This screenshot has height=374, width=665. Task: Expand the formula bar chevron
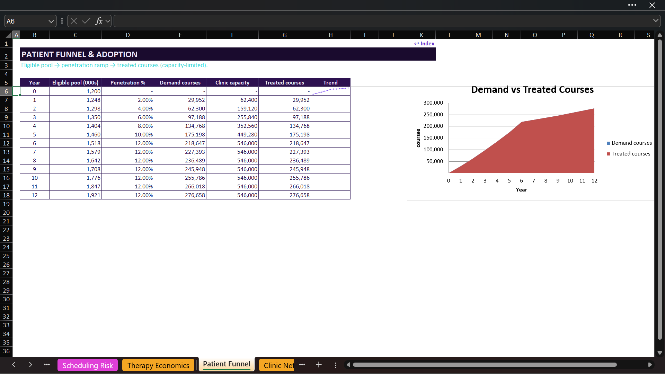[656, 21]
